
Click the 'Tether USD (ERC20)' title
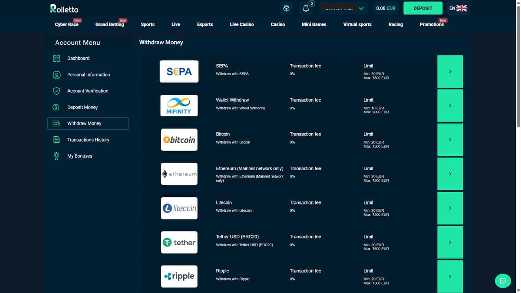pyautogui.click(x=237, y=237)
